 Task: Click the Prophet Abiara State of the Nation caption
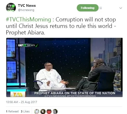click(75, 93)
